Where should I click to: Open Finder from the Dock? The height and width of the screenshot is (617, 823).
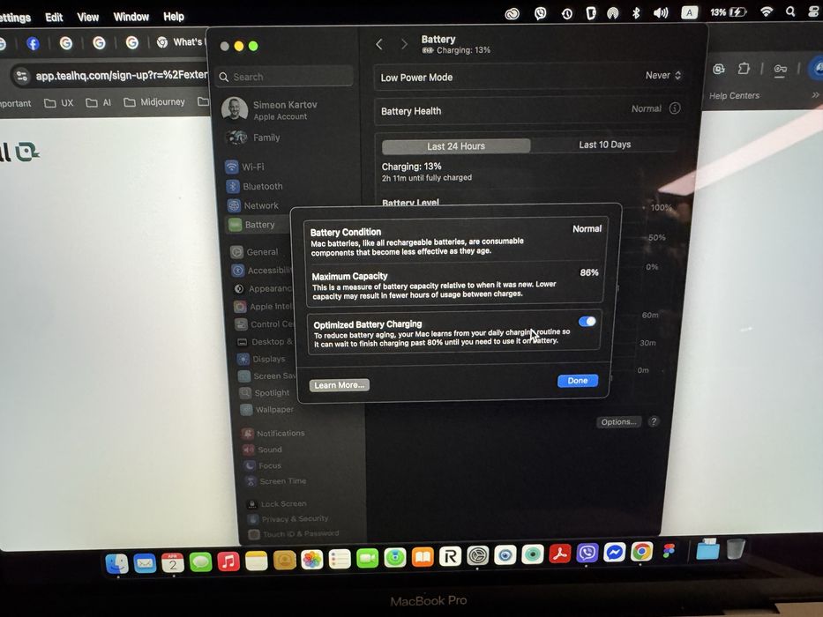(116, 563)
